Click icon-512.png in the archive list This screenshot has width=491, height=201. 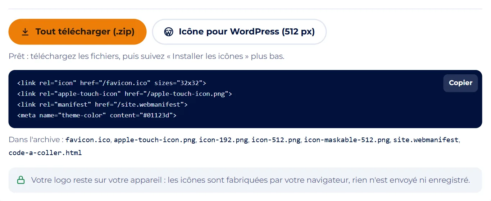pyautogui.click(x=276, y=140)
